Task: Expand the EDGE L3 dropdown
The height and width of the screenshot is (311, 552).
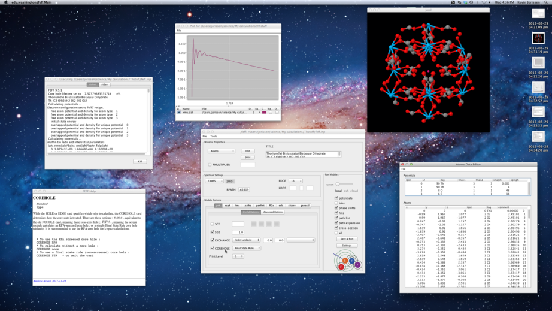Action: click(296, 181)
